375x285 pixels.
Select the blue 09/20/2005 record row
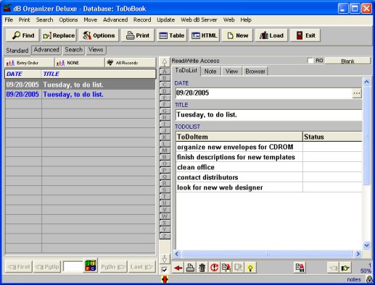81,95
